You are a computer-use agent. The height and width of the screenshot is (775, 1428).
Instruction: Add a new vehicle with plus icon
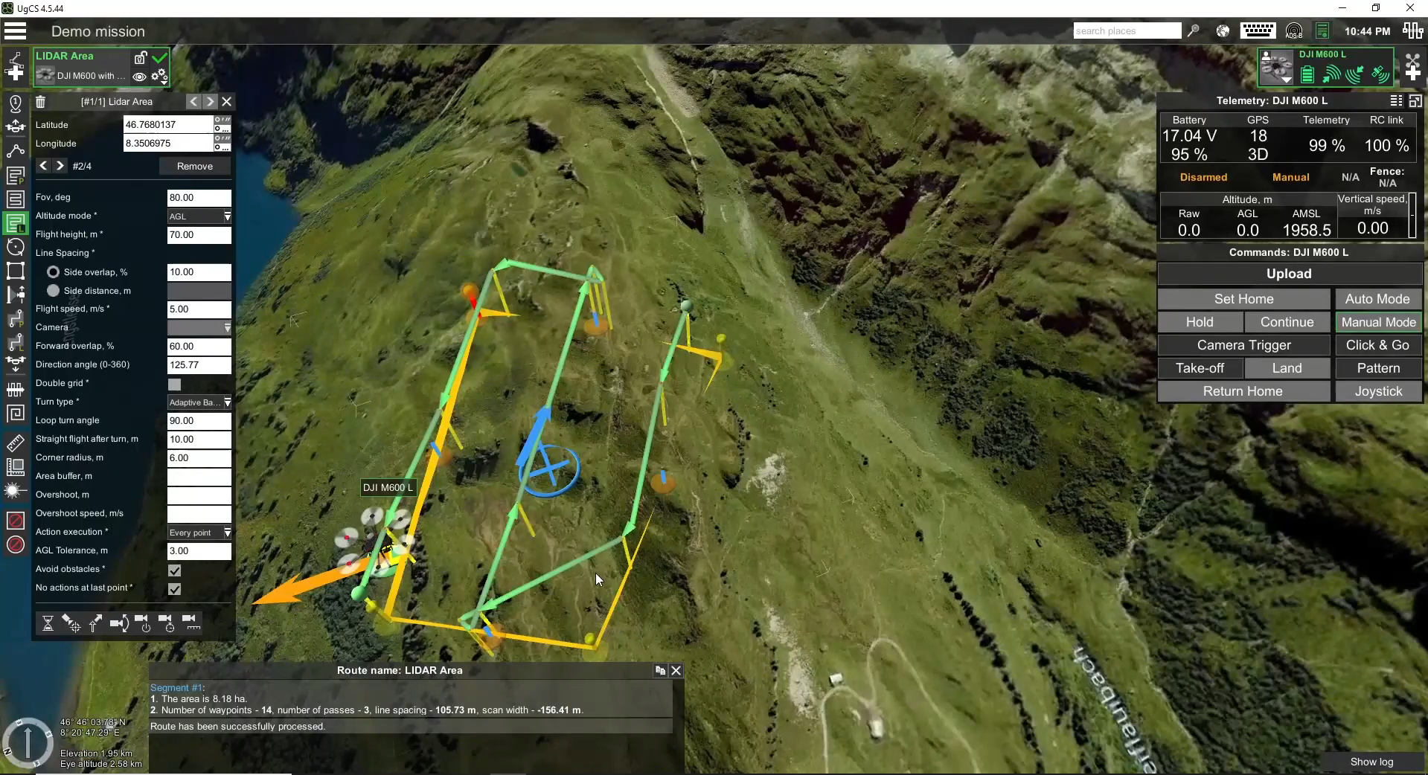point(1412,73)
